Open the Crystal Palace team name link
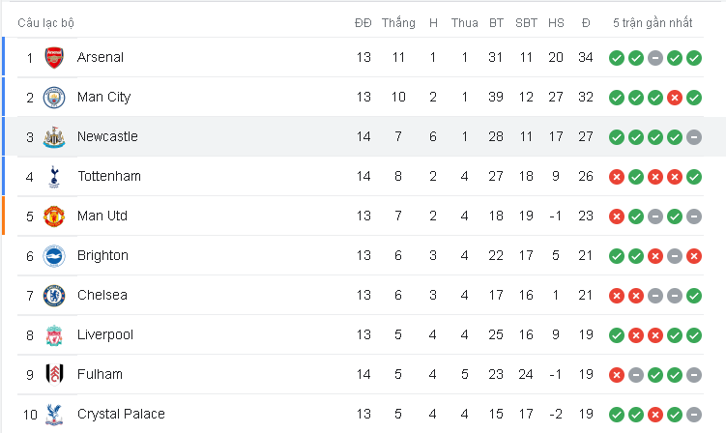This screenshot has width=726, height=433. coord(121,414)
